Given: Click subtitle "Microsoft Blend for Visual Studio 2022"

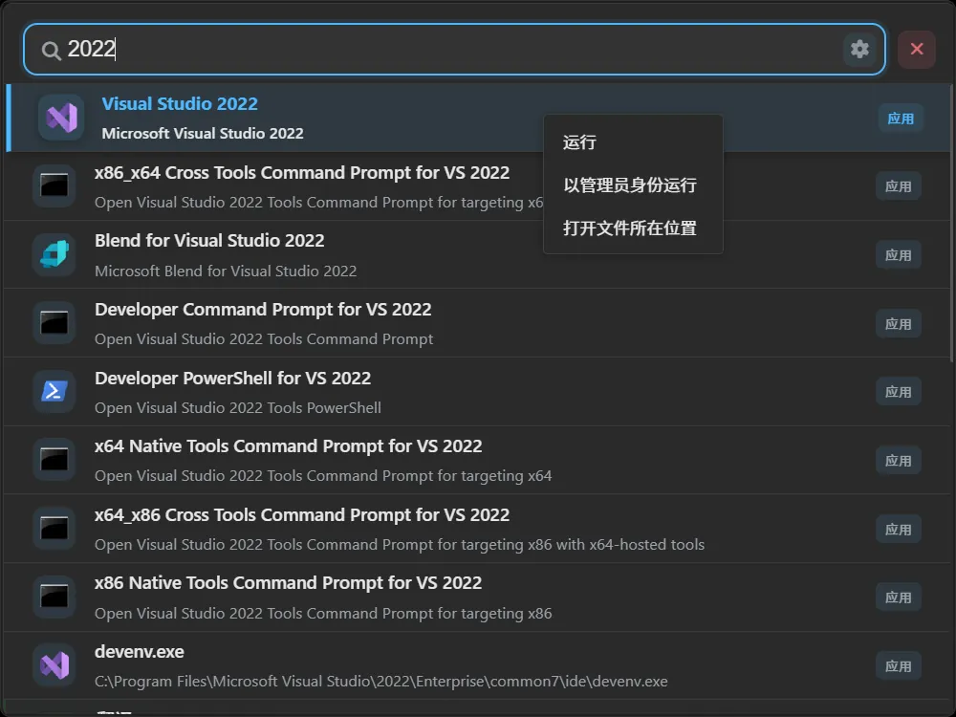Looking at the screenshot, I should [x=226, y=271].
